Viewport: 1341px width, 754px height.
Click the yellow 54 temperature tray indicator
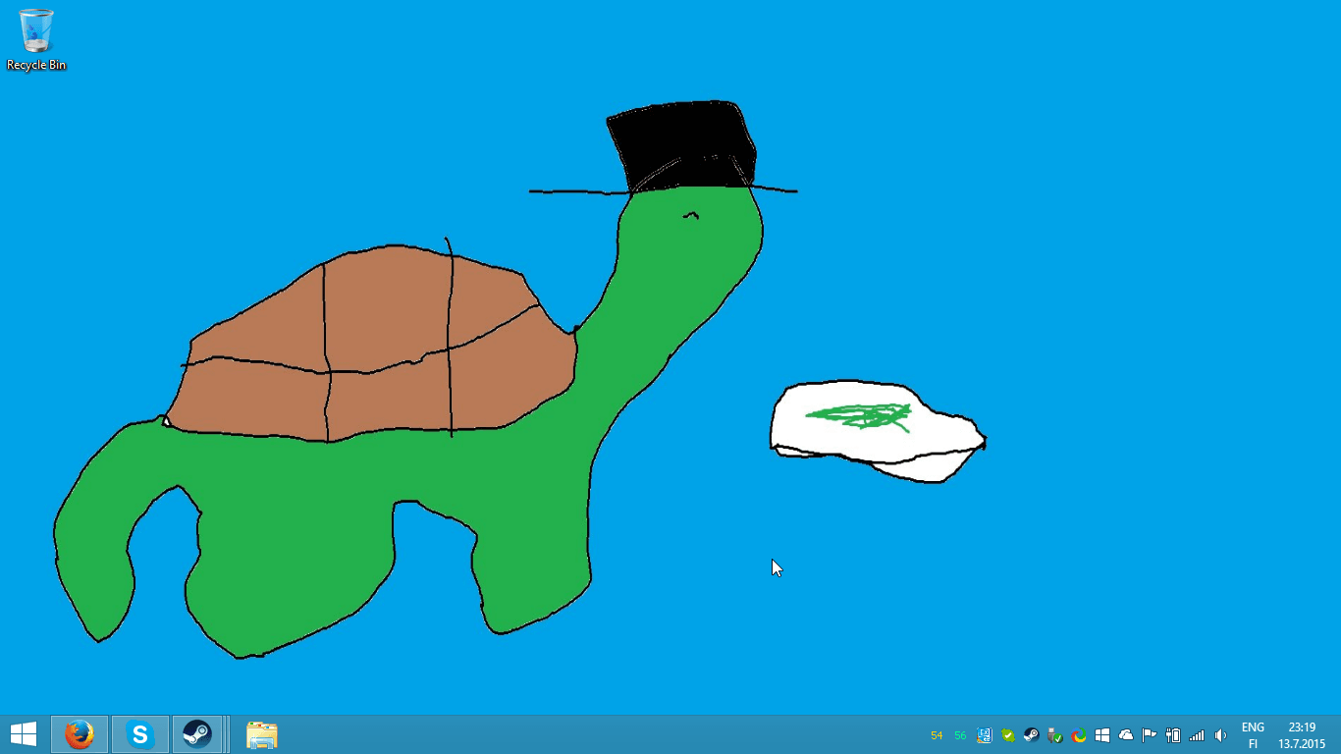coord(937,735)
